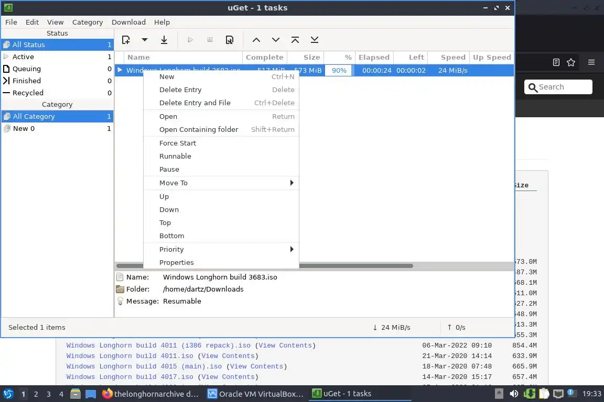The height and width of the screenshot is (402, 604).
Task: Open Windows Longhorn build 4017.iso link
Action: click(130, 376)
